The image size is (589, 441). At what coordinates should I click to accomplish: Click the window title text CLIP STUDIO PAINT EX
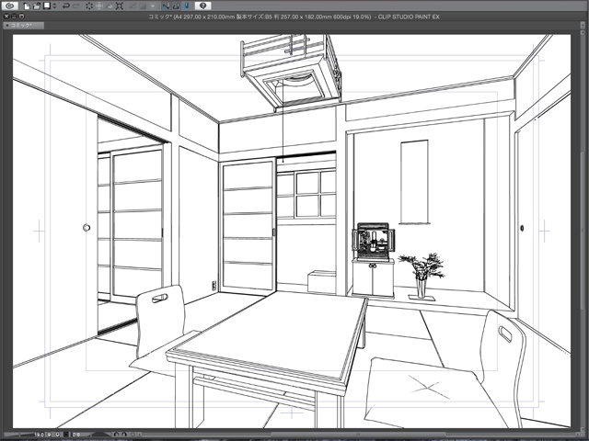point(409,17)
